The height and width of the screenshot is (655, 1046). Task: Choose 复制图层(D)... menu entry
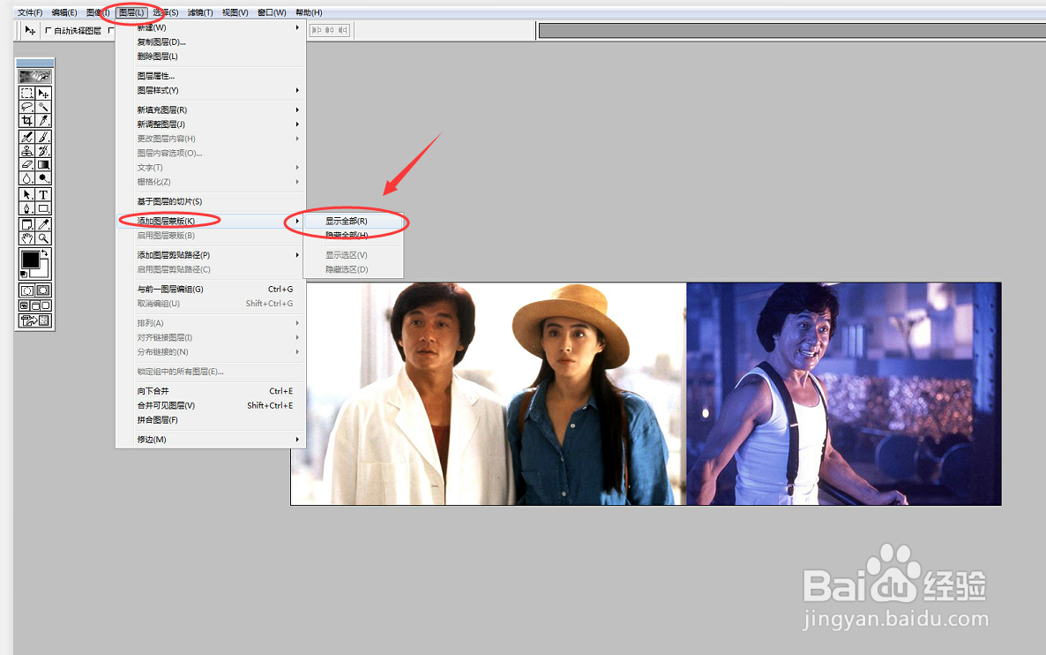[x=211, y=42]
